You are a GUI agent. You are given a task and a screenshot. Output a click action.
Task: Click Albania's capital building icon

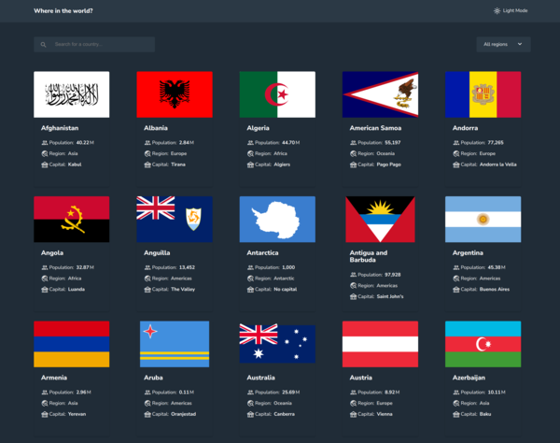click(147, 164)
